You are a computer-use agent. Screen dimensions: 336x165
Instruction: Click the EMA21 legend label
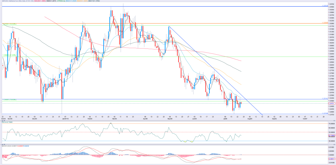coord(71,1)
